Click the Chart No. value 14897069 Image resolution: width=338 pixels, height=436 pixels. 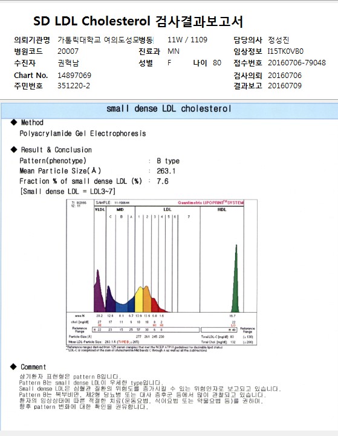tap(74, 76)
